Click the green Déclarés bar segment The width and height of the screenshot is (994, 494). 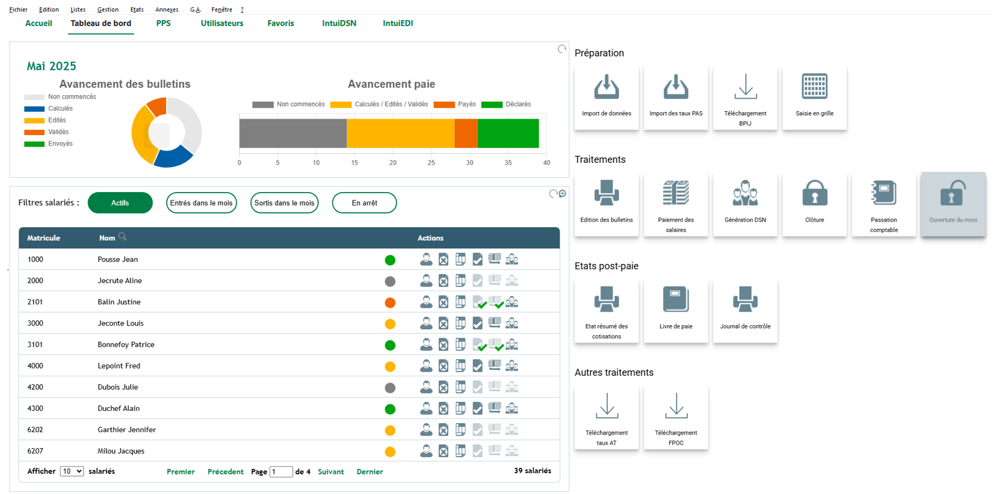pos(508,133)
